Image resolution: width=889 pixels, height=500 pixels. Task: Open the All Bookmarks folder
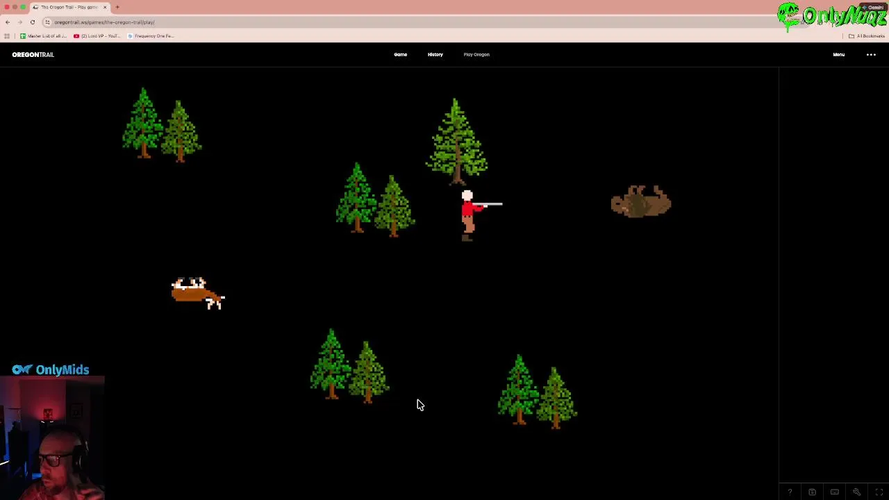866,36
